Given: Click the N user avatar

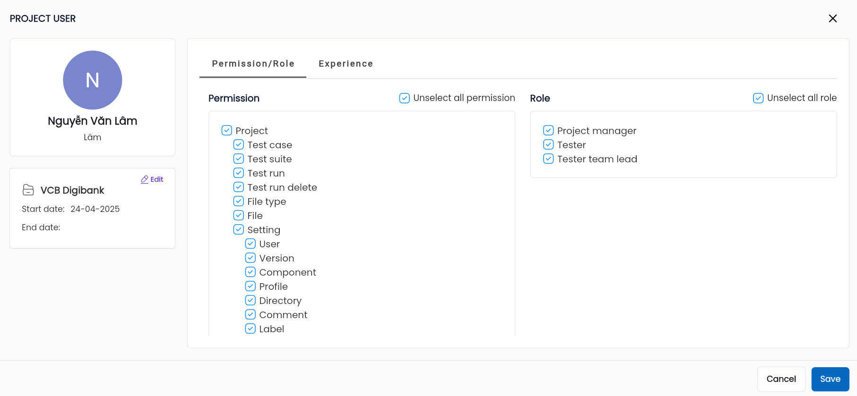Looking at the screenshot, I should click(93, 80).
